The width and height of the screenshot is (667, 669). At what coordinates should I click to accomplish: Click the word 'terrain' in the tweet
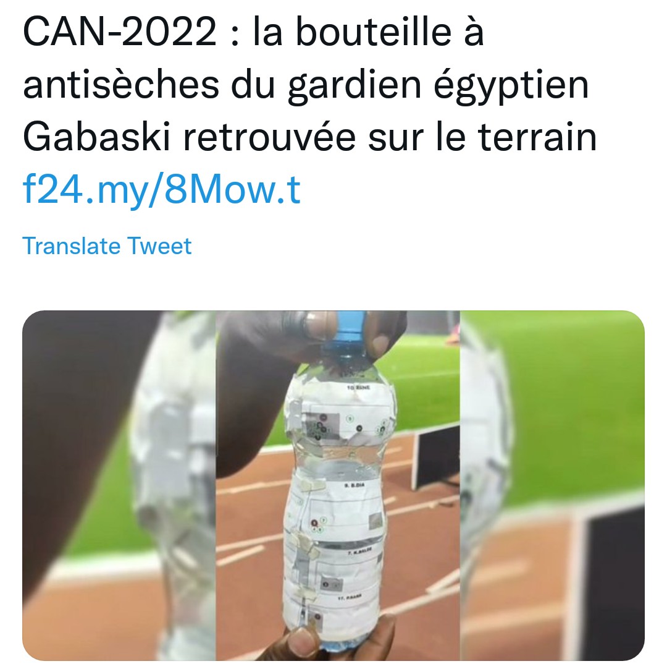click(x=537, y=137)
